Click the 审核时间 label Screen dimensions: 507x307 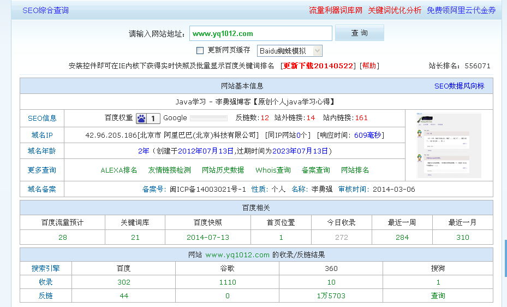pos(354,189)
